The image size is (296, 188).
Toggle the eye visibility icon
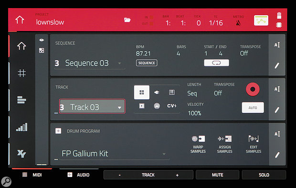point(42,40)
